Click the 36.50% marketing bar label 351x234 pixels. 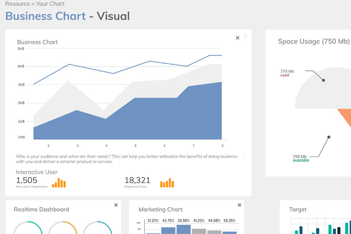pos(184,220)
